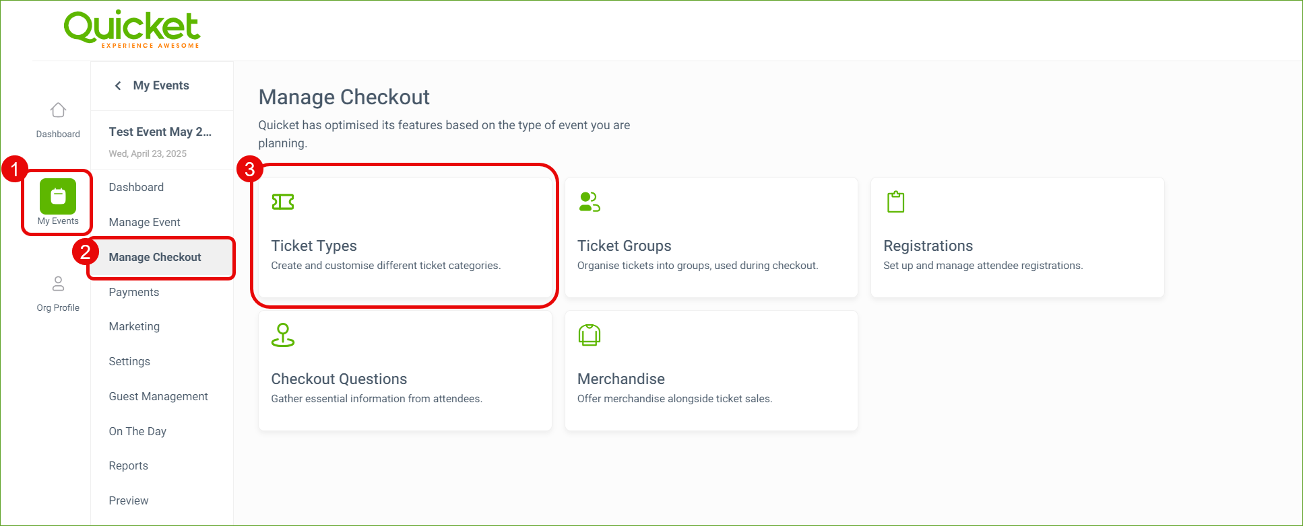1303x526 pixels.
Task: Go to Settings in the event sidebar
Action: click(129, 361)
